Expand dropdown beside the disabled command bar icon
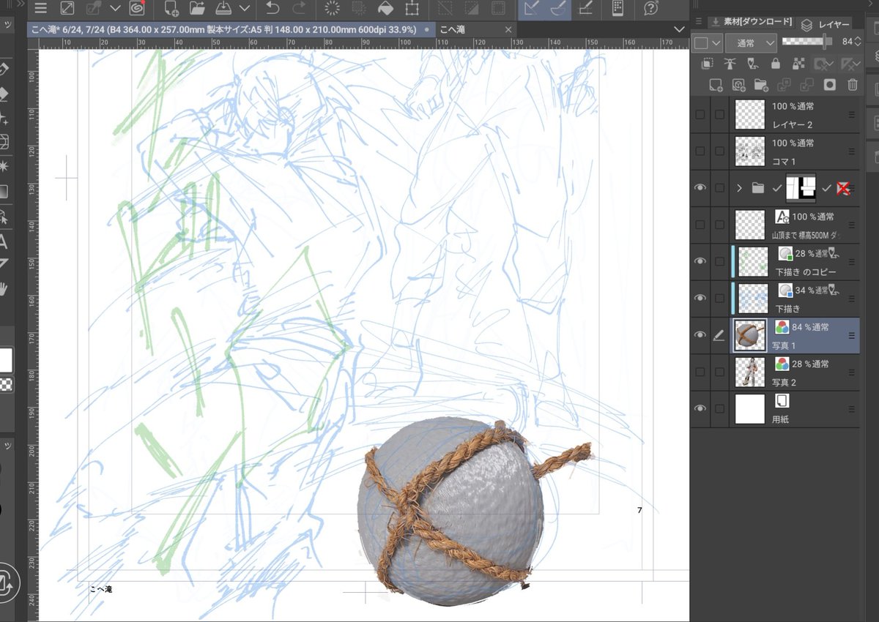 [115, 9]
